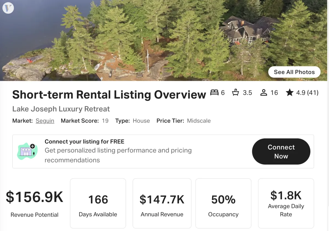Click the Connect your listing for FREE text
This screenshot has height=231, width=329.
pyautogui.click(x=84, y=142)
